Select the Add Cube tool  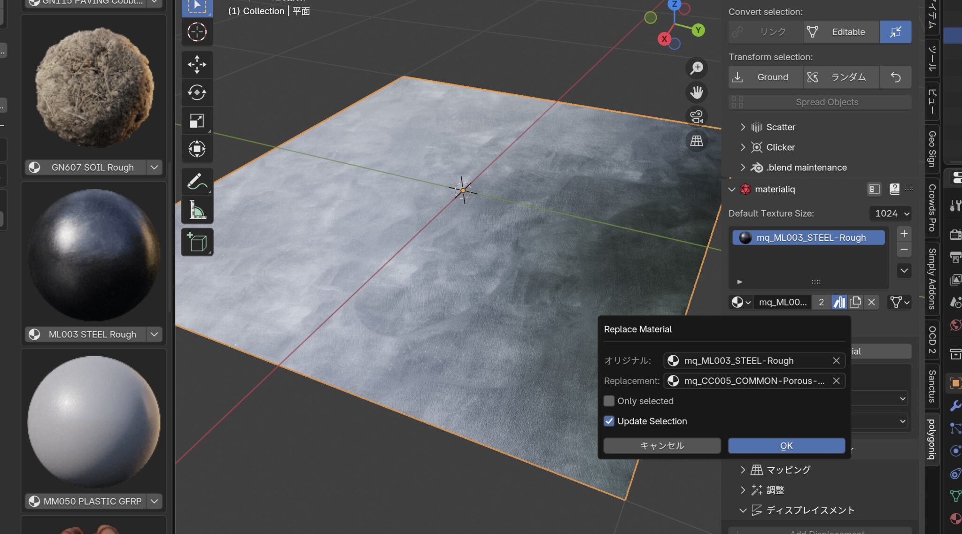click(197, 242)
